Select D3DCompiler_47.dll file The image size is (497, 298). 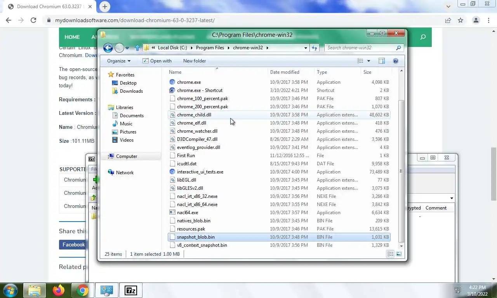pos(197,139)
